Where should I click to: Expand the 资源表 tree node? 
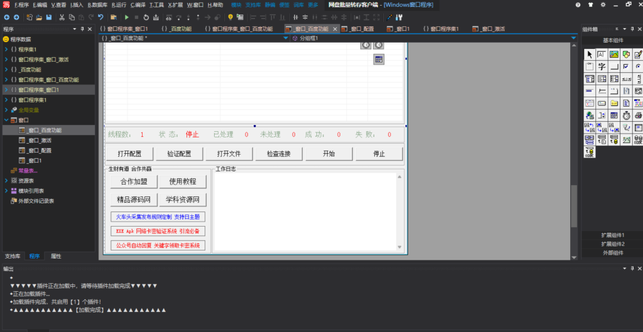[x=6, y=180]
